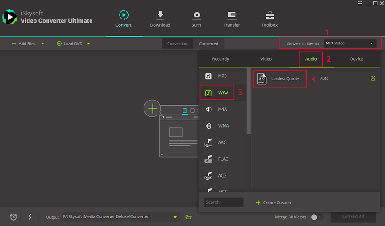The height and width of the screenshot is (226, 385).
Task: Click the lightning bolt acceleration icon
Action: click(x=30, y=217)
